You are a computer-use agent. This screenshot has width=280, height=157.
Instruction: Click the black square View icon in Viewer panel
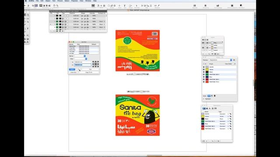click(x=215, y=96)
